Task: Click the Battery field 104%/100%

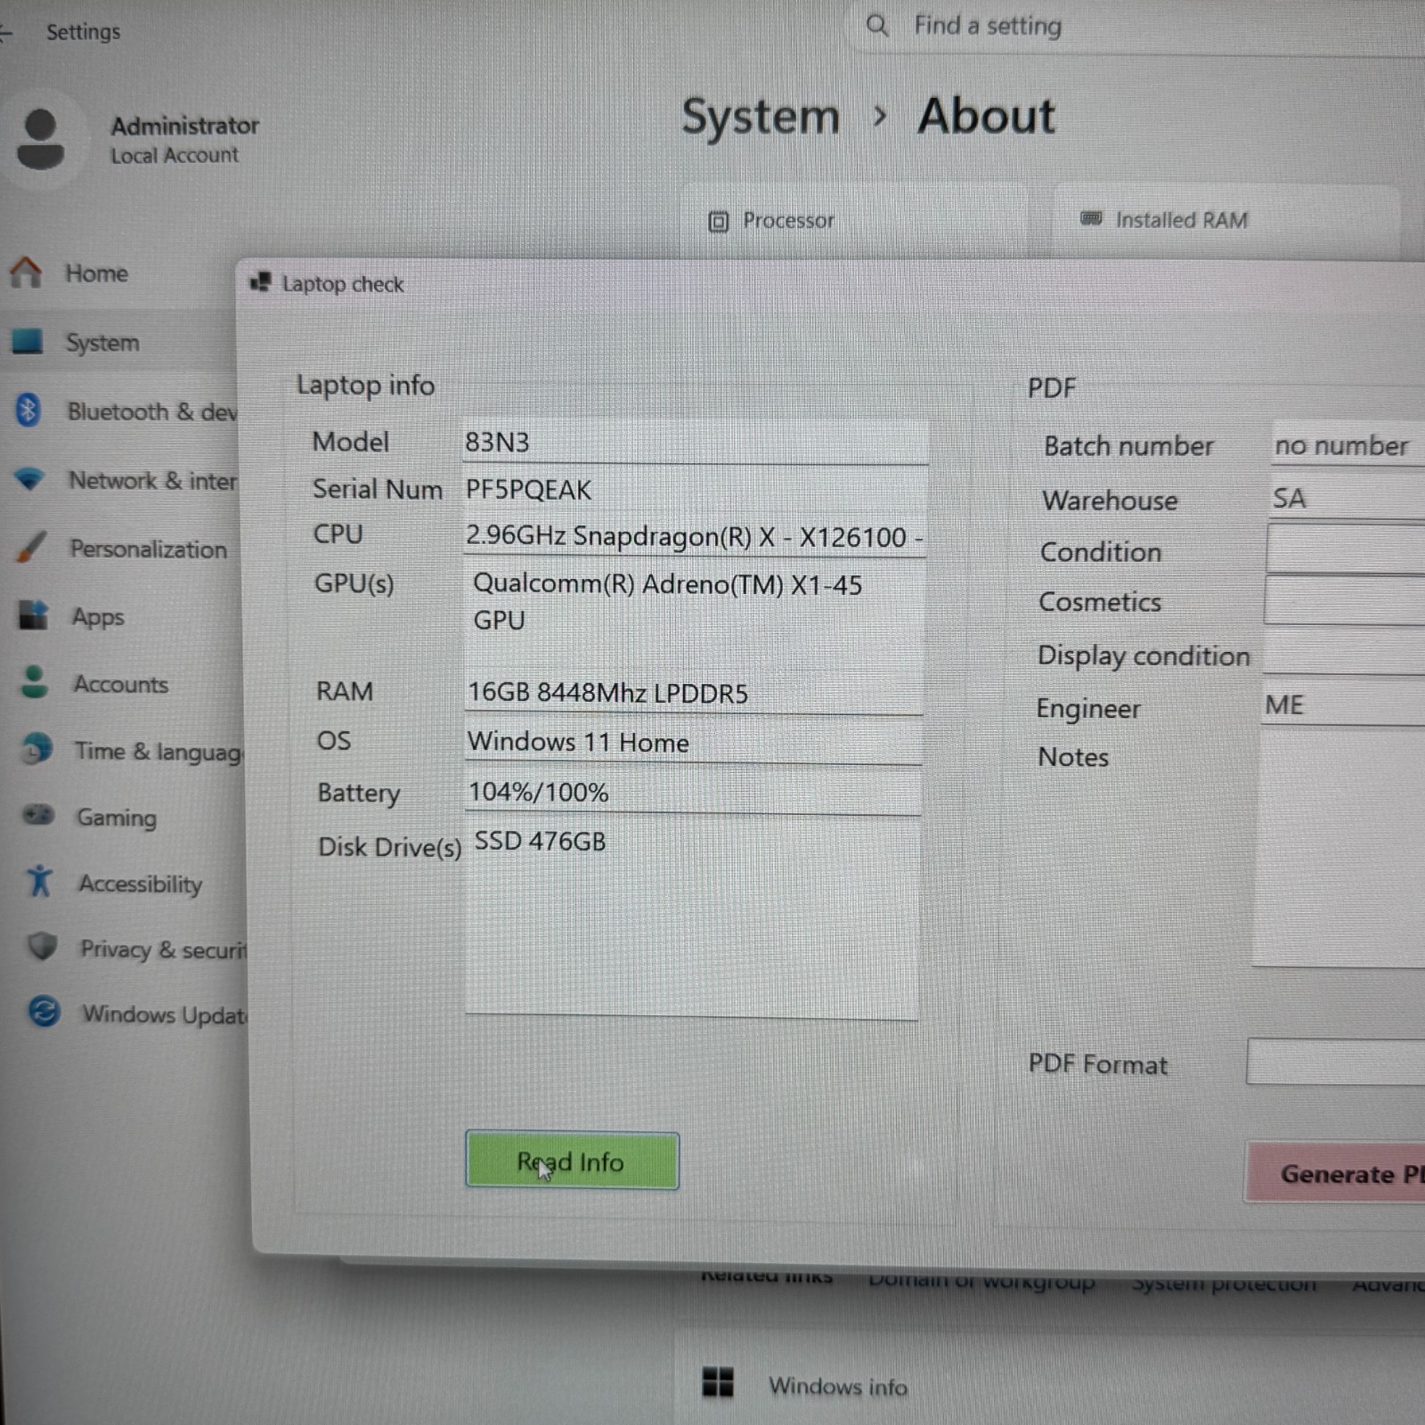Action: point(693,792)
